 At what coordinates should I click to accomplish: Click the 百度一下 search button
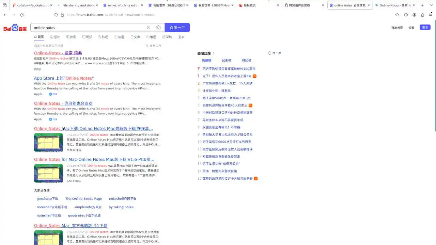[x=177, y=28]
